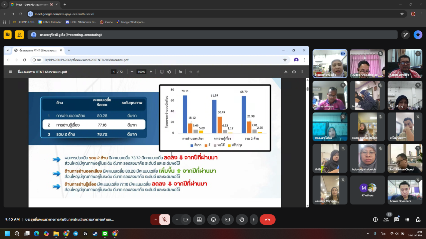
Task: Open the emoji reactions button
Action: (213, 219)
